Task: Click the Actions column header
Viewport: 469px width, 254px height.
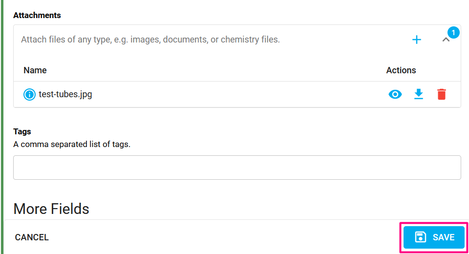Action: tap(401, 70)
